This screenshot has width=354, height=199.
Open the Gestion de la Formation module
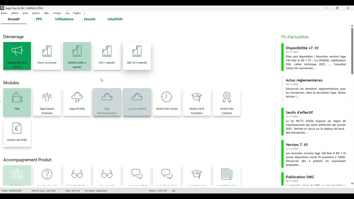197,102
